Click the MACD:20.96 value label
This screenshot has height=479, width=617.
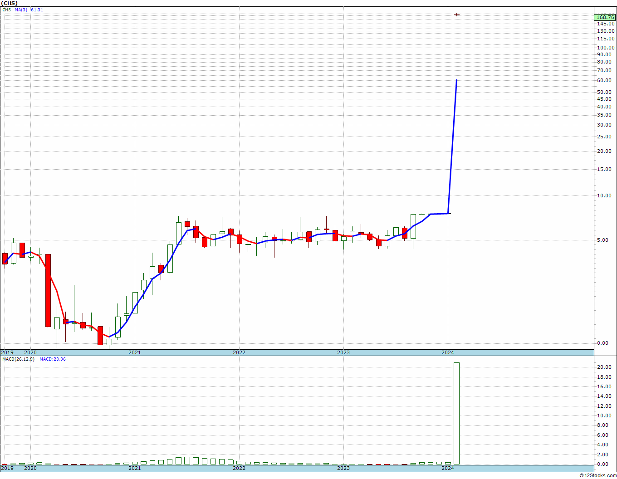point(52,359)
